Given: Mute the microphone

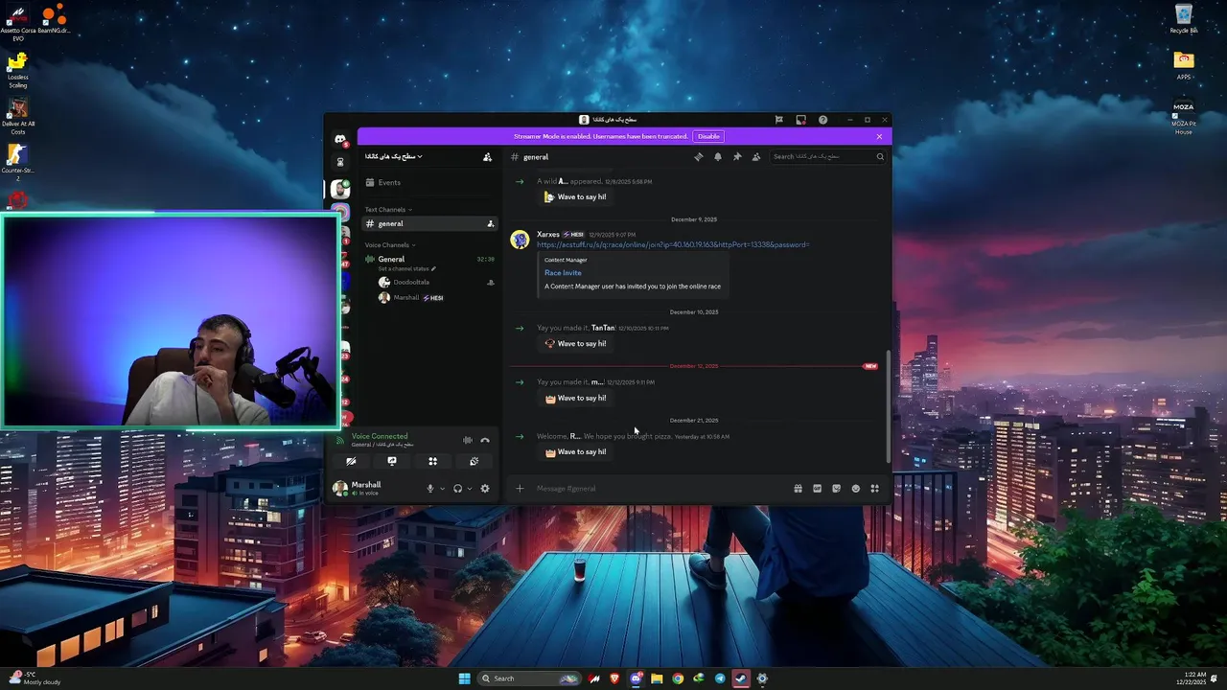Looking at the screenshot, I should click(x=429, y=489).
